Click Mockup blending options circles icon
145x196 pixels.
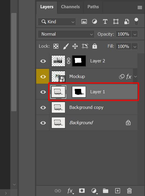[122, 77]
